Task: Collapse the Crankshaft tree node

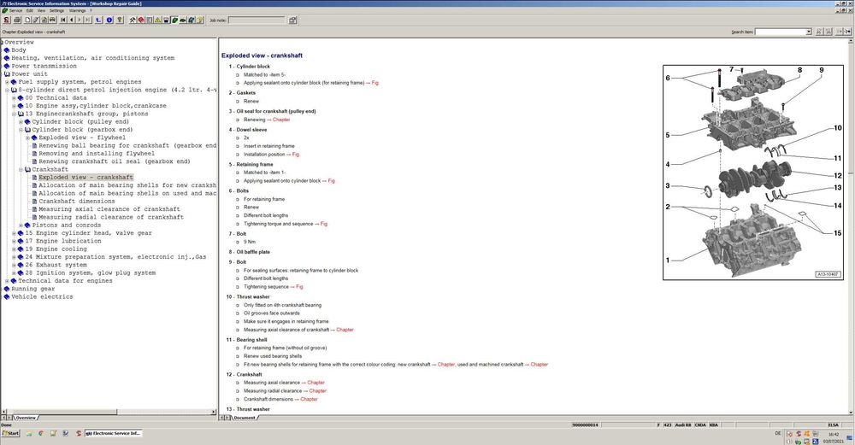Action: tap(21, 169)
